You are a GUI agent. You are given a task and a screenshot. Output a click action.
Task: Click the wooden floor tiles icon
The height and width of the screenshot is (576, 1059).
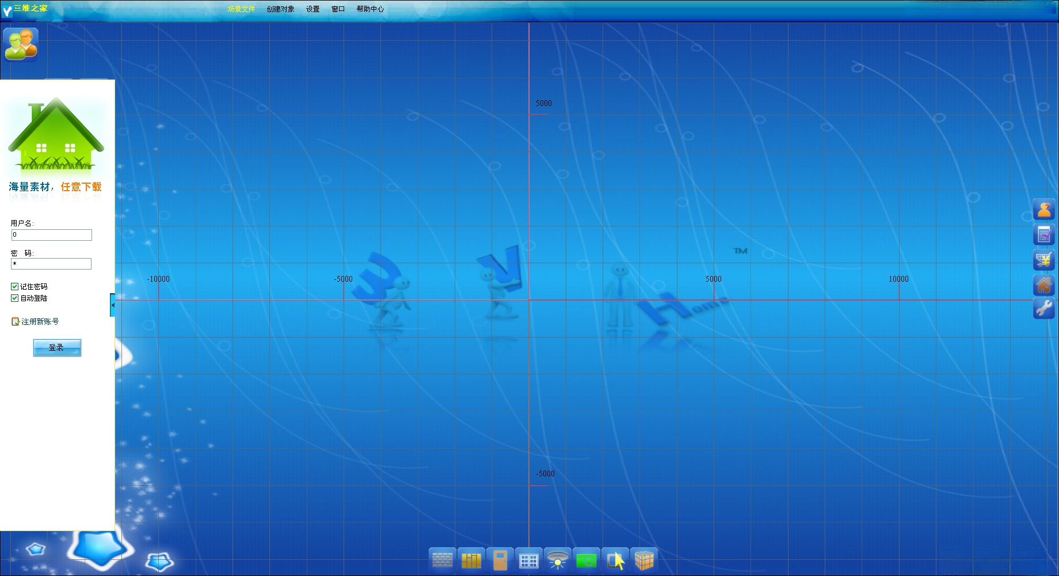click(471, 560)
